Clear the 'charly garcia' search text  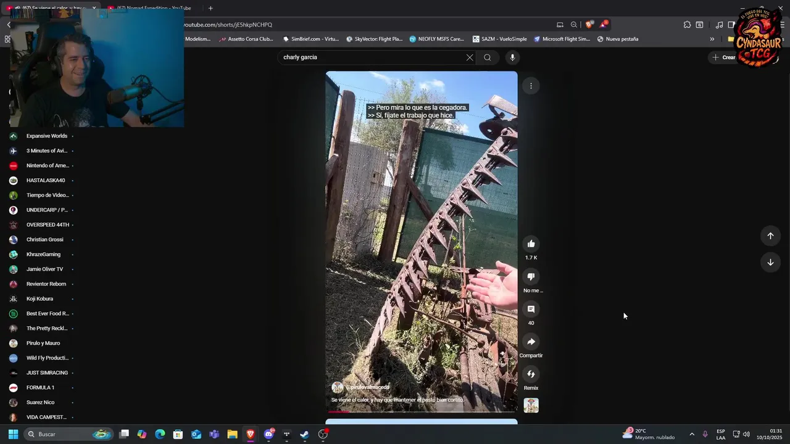pyautogui.click(x=470, y=57)
